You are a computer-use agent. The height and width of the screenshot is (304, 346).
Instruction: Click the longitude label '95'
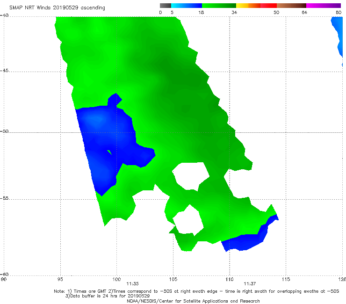(60, 279)
